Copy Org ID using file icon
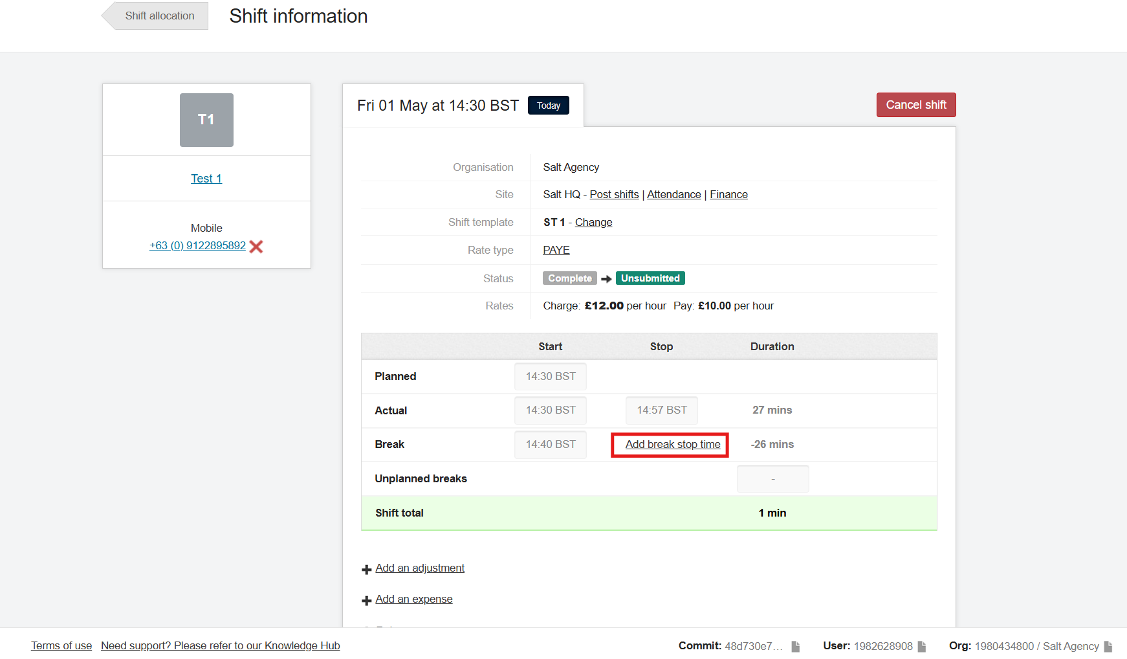1127x659 pixels. point(1108,646)
